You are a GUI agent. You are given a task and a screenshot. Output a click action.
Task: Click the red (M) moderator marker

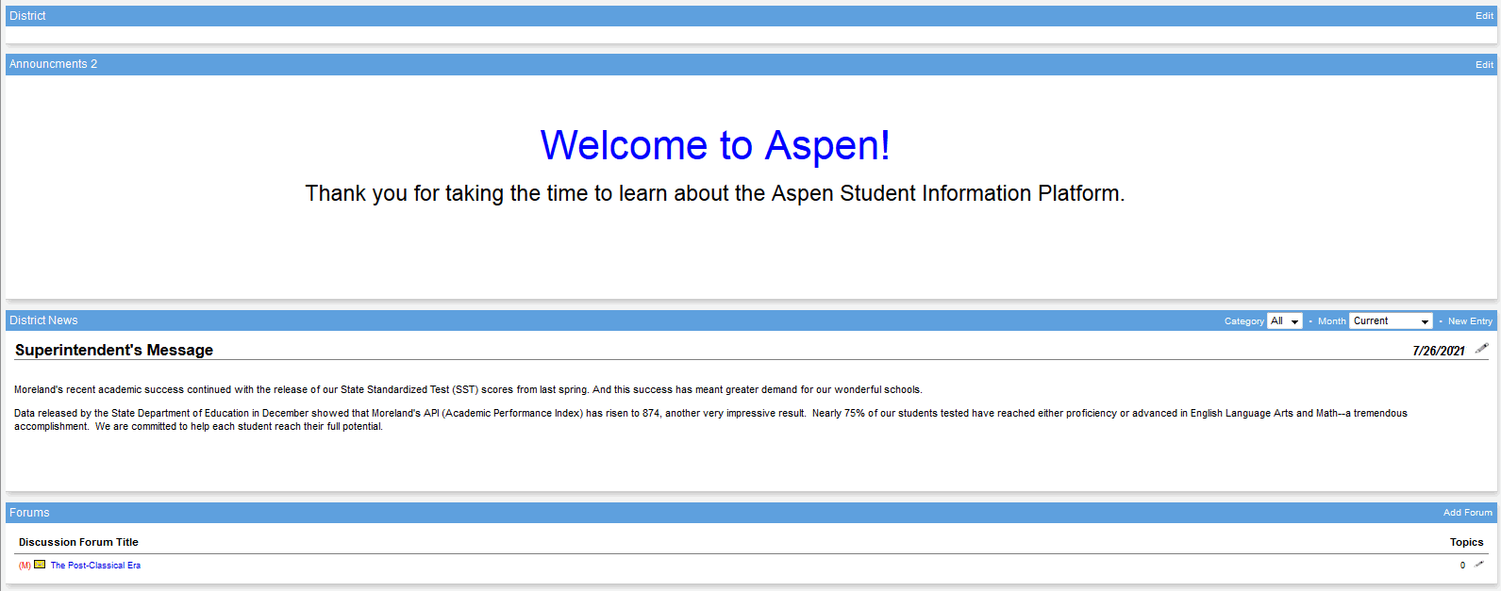point(25,566)
